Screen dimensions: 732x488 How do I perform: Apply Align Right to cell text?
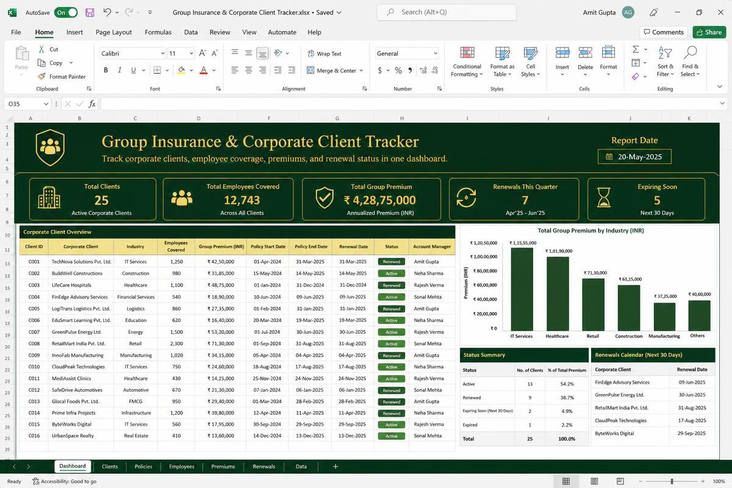[x=263, y=70]
